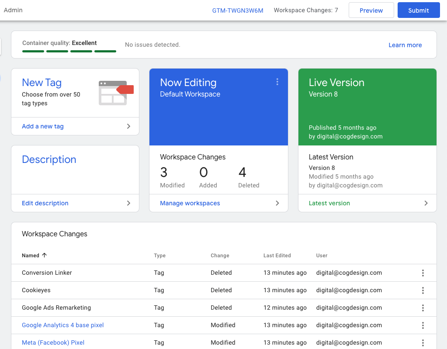Click the Learn more link

(405, 45)
